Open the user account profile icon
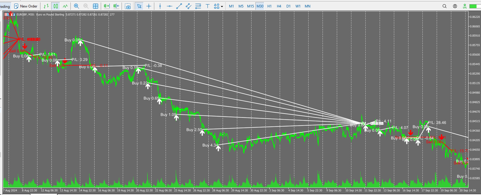The image size is (481, 195). point(455,6)
